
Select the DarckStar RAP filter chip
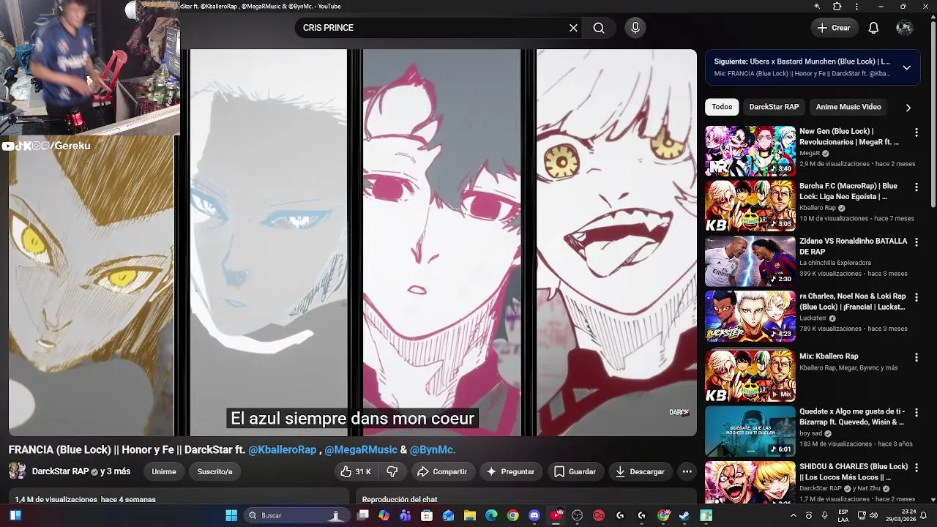(x=774, y=107)
